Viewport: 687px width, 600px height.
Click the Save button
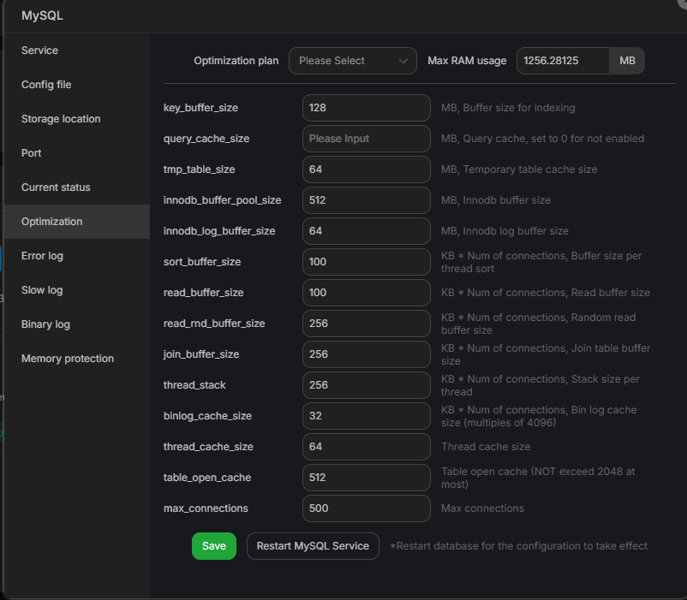click(213, 546)
